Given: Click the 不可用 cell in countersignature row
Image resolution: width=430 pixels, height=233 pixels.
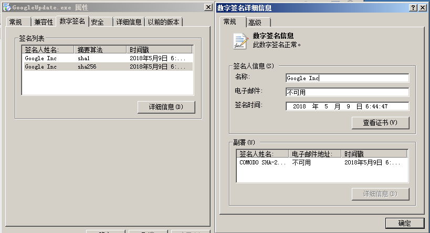Looking at the screenshot, I should 301,162.
